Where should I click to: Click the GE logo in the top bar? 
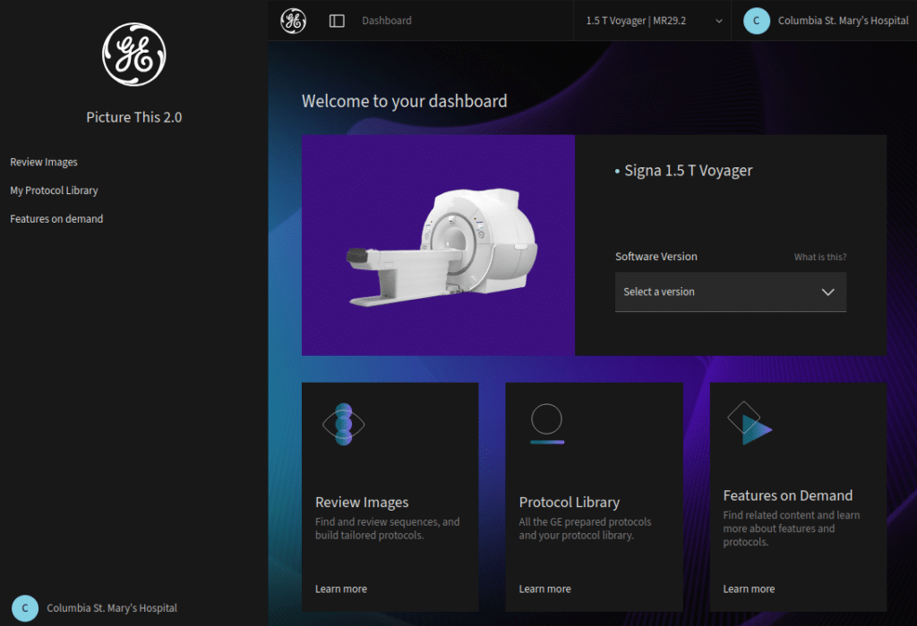(x=293, y=21)
